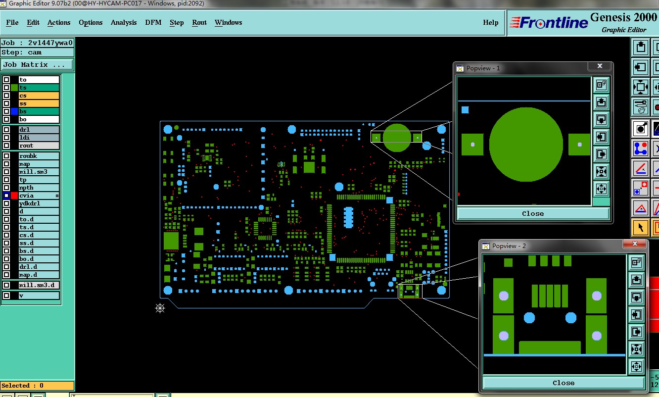Viewport: 659px width, 397px height.
Task: Click zoom out icon in Popview 1
Action: coord(601,189)
